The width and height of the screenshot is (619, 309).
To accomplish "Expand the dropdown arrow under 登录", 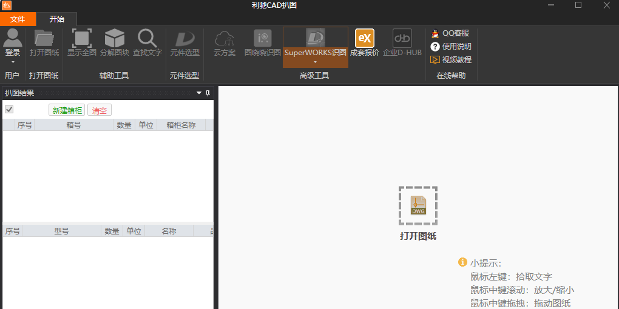I will (x=13, y=62).
